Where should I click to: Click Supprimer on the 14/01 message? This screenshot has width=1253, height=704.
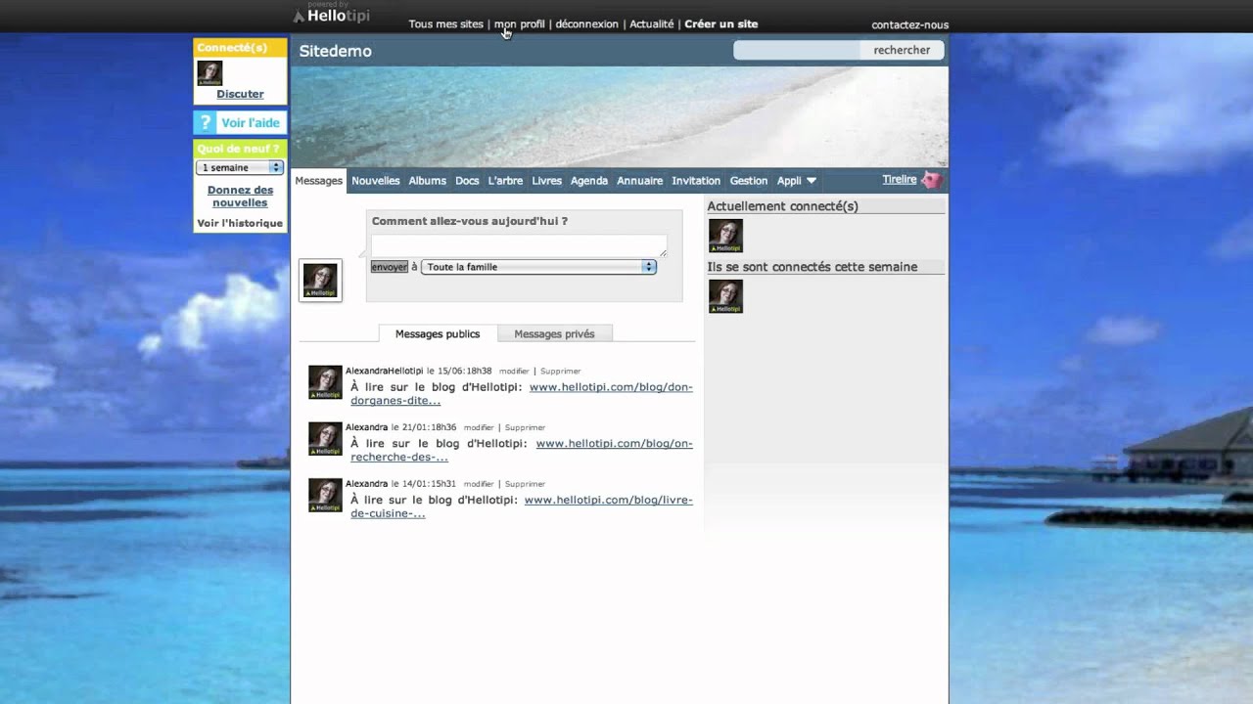pyautogui.click(x=526, y=484)
